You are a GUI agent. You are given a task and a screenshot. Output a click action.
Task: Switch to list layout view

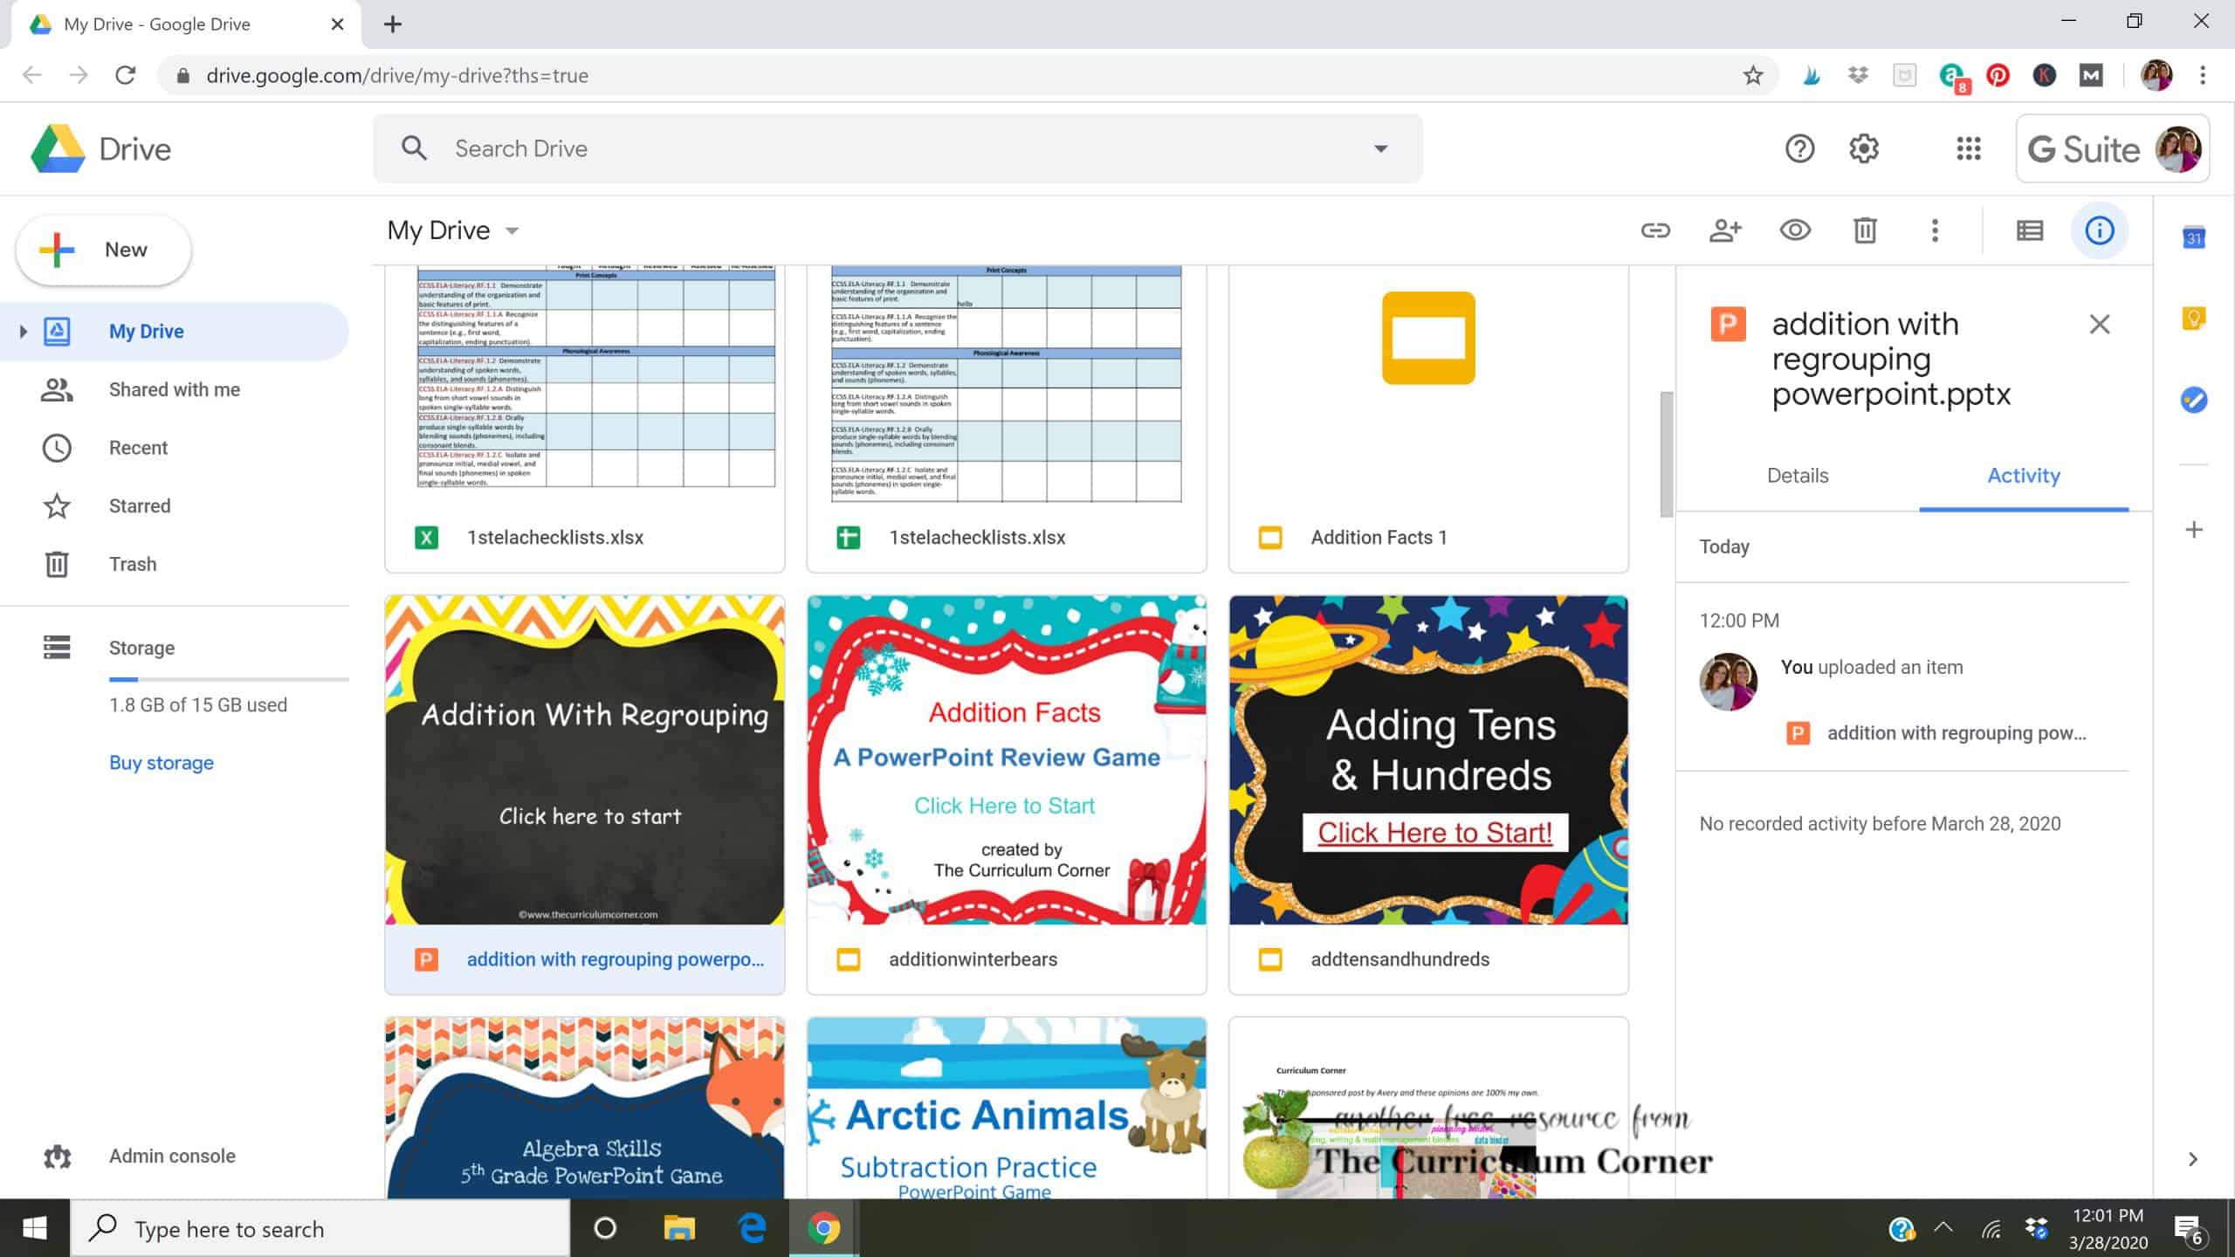(x=2029, y=230)
